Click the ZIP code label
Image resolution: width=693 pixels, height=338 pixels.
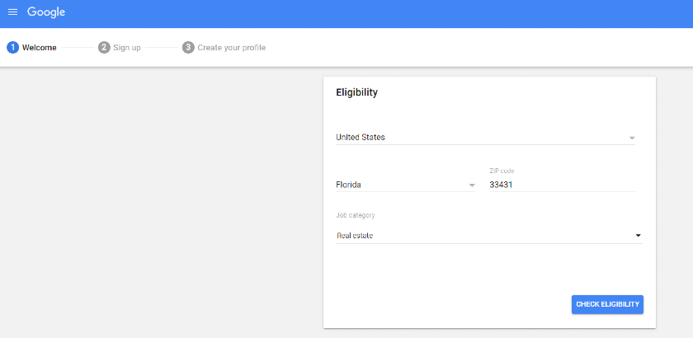502,171
